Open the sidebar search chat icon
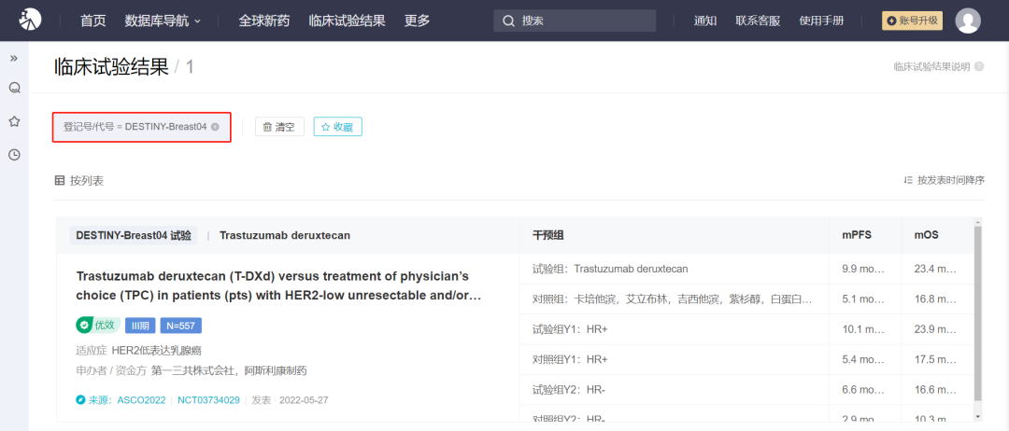Viewport: 1009px width, 431px height. tap(14, 88)
